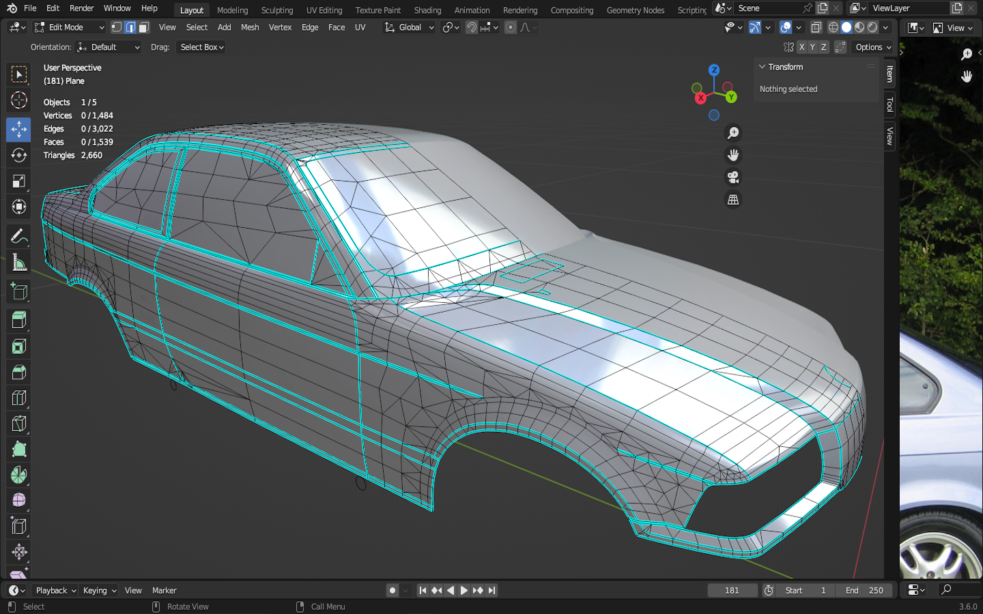Toggle orthographic perspective grid icon
This screenshot has width=983, height=614.
(x=733, y=200)
